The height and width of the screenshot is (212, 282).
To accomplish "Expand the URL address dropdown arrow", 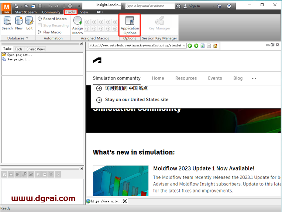I will pyautogui.click(x=184, y=46).
